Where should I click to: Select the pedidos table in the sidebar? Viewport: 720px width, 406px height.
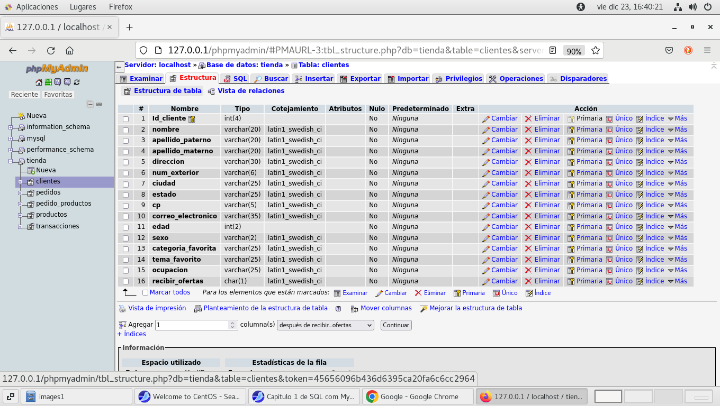[48, 192]
